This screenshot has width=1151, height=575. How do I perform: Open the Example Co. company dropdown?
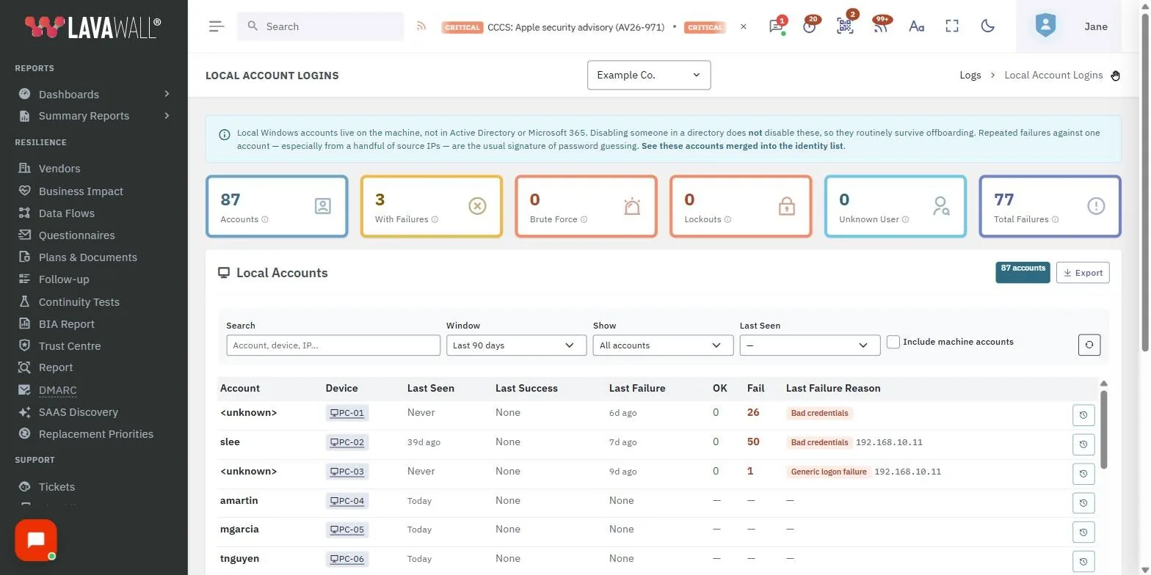coord(649,75)
